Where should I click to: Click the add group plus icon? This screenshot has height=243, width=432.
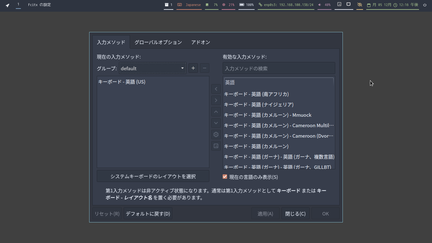pyautogui.click(x=193, y=68)
